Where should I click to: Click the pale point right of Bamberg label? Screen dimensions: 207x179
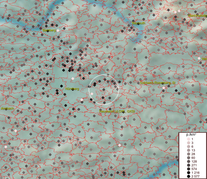pos(58,30)
